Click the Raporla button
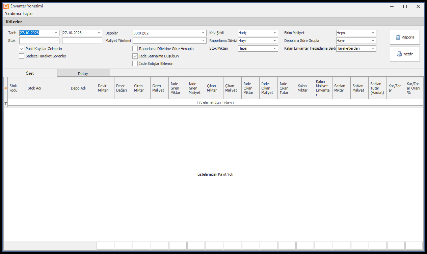Image resolution: width=427 pixels, height=254 pixels. [405, 37]
